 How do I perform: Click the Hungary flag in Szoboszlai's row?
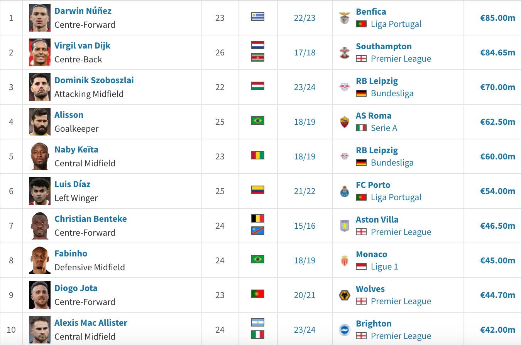point(258,86)
